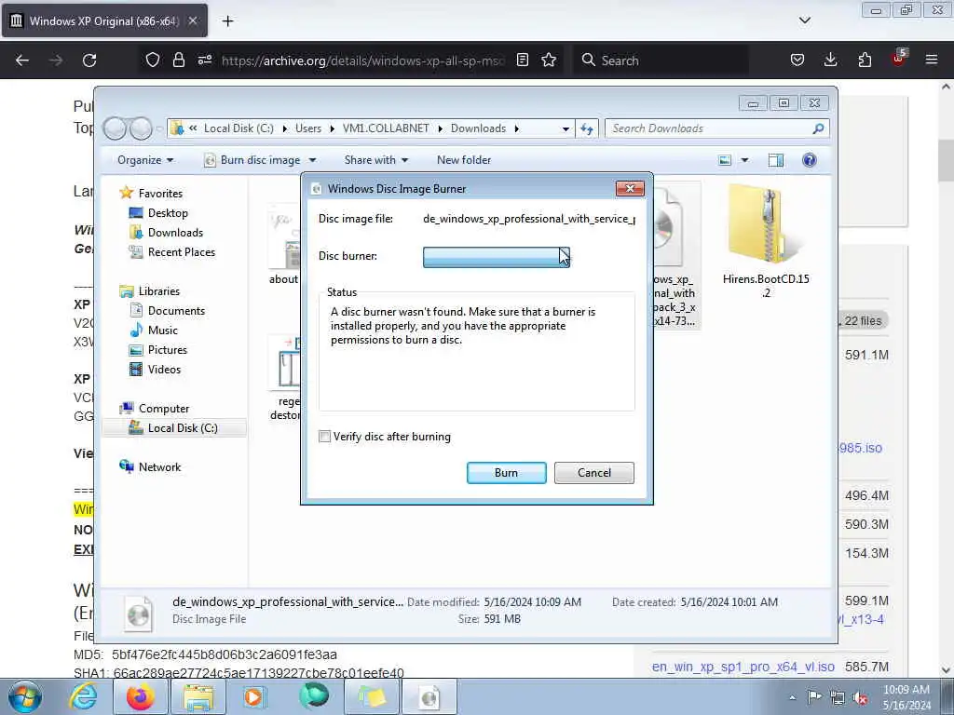
Task: Click Local Disk (C:) breadcrumb
Action: click(238, 128)
